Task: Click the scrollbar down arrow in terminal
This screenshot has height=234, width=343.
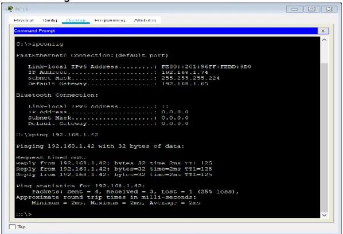Action: pos(324,215)
